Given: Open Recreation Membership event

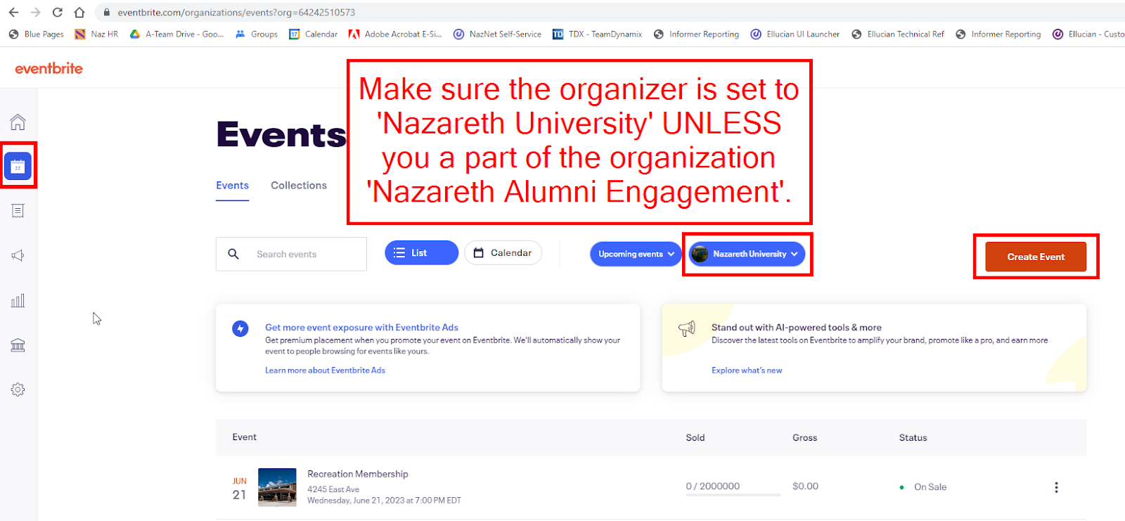Looking at the screenshot, I should (357, 474).
